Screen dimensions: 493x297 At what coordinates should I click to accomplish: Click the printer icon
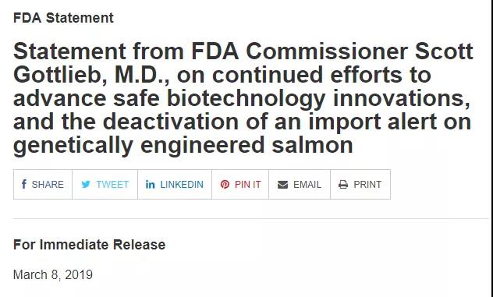tap(343, 185)
